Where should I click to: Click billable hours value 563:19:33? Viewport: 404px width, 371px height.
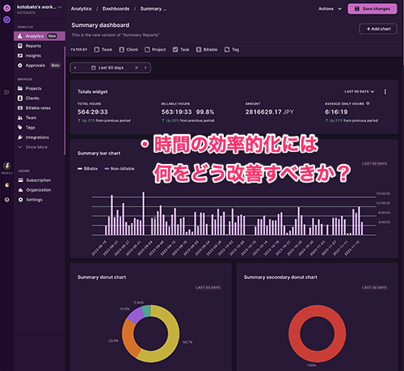click(x=176, y=112)
